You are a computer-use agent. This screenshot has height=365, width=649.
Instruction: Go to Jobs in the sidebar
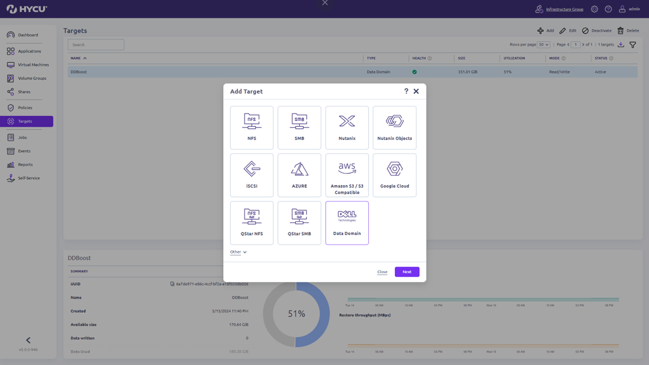22,138
